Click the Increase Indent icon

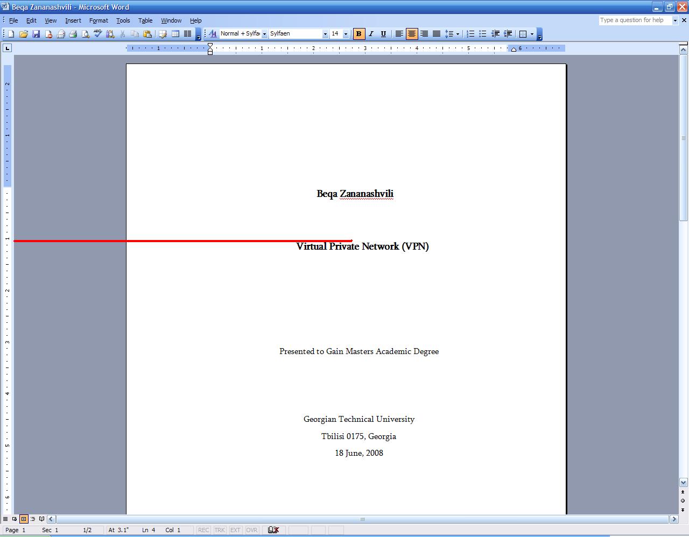508,34
